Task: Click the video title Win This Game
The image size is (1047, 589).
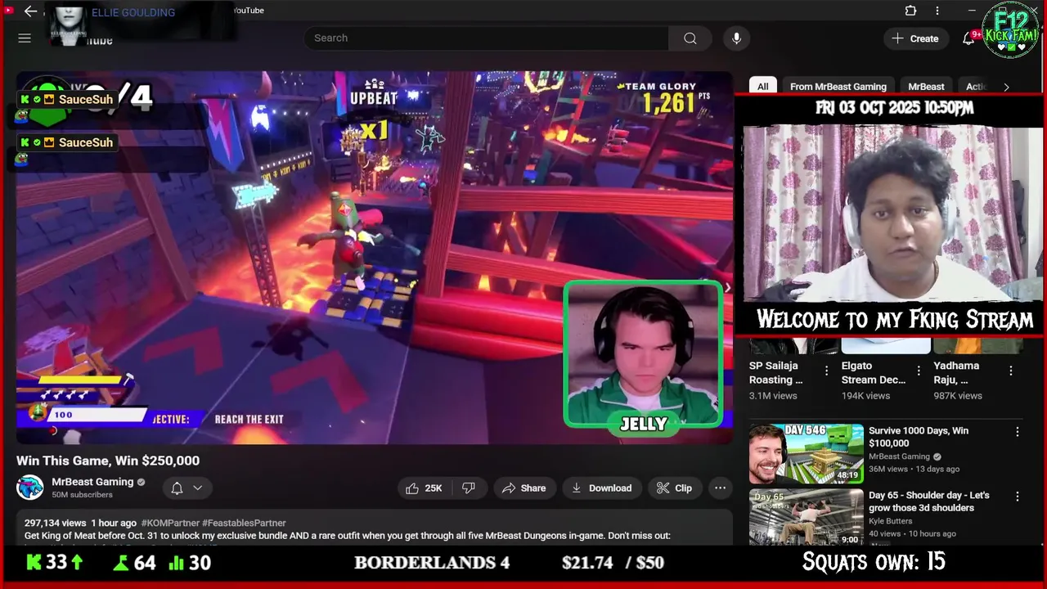Action: pyautogui.click(x=108, y=461)
